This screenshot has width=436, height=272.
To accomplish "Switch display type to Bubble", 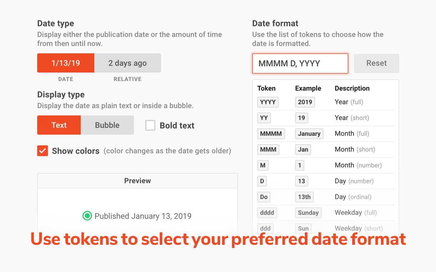I will click(x=107, y=125).
